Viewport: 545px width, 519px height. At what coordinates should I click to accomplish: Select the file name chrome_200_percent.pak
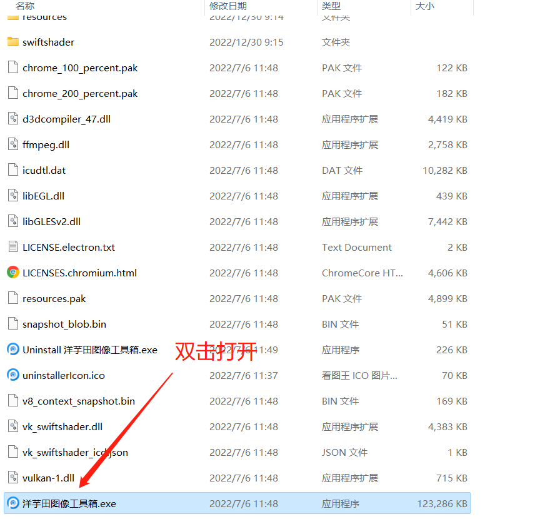80,94
